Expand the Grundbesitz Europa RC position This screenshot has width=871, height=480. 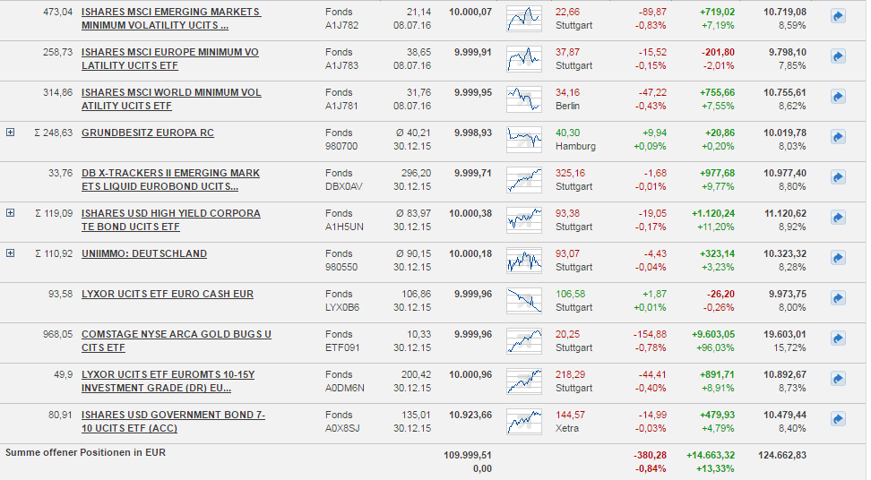coord(11,133)
